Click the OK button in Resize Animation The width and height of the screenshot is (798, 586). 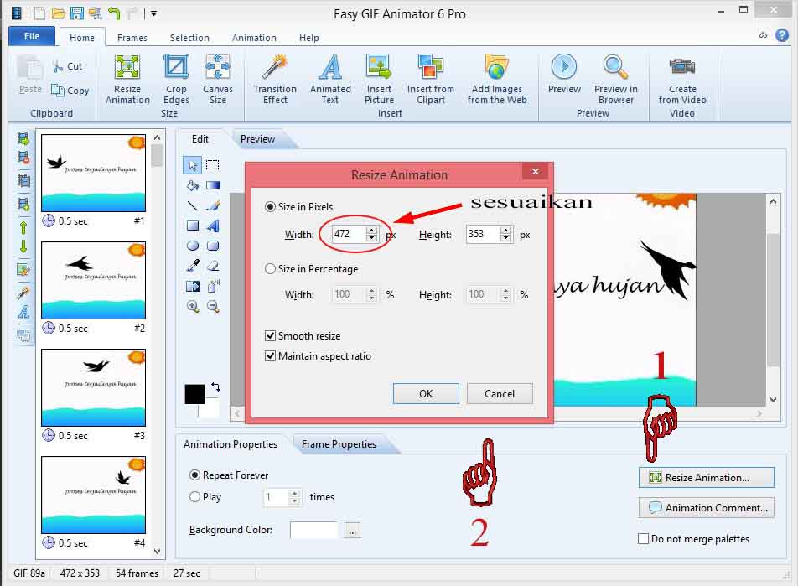click(425, 393)
